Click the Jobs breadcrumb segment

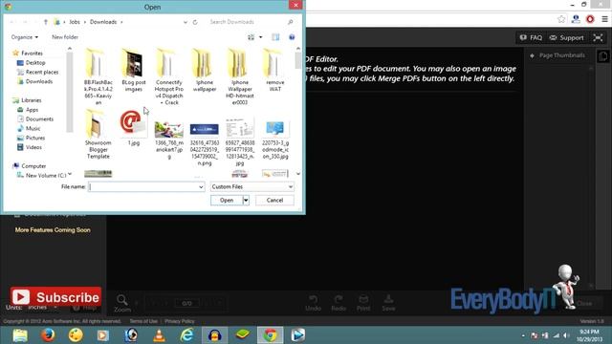(75, 22)
